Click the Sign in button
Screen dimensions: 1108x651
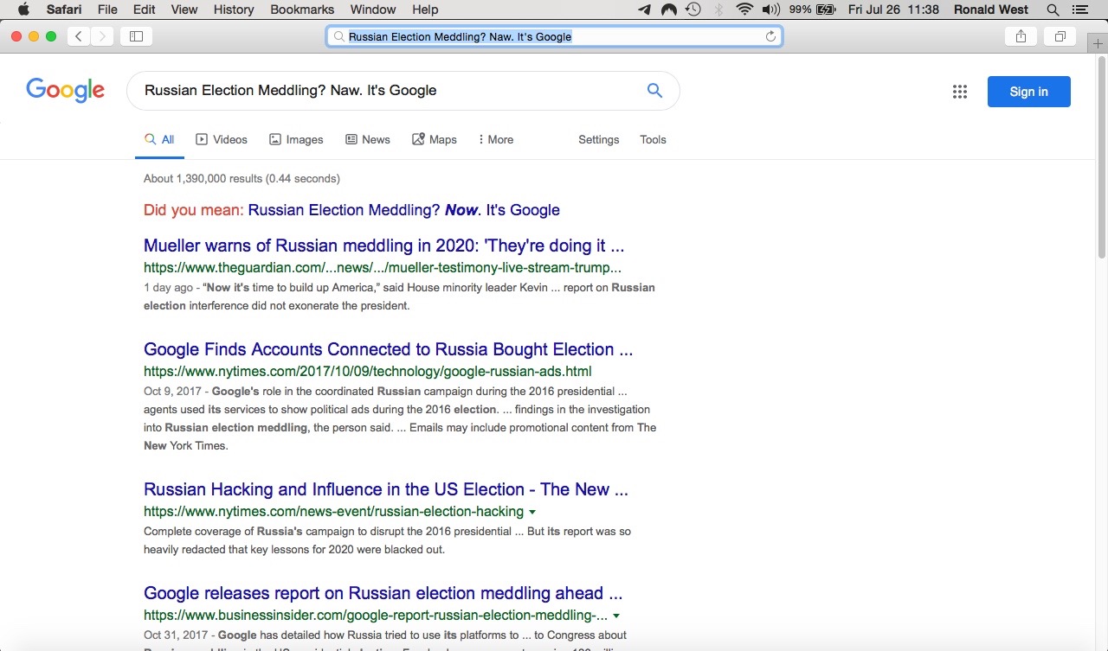pos(1028,92)
